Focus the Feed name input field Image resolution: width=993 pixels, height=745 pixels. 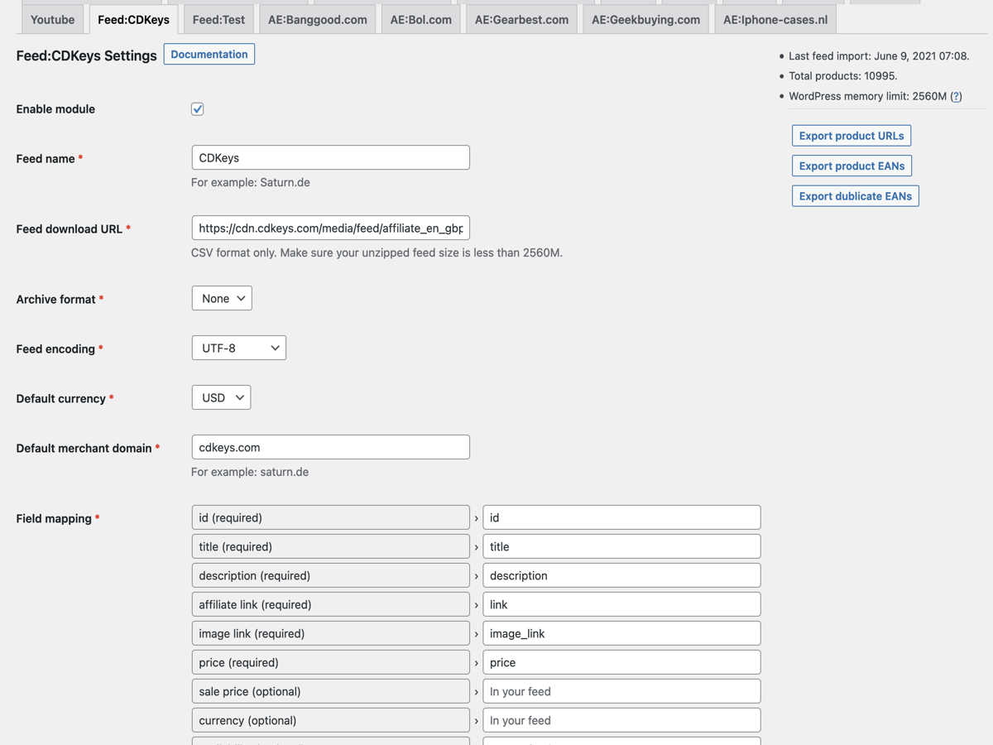(x=331, y=157)
